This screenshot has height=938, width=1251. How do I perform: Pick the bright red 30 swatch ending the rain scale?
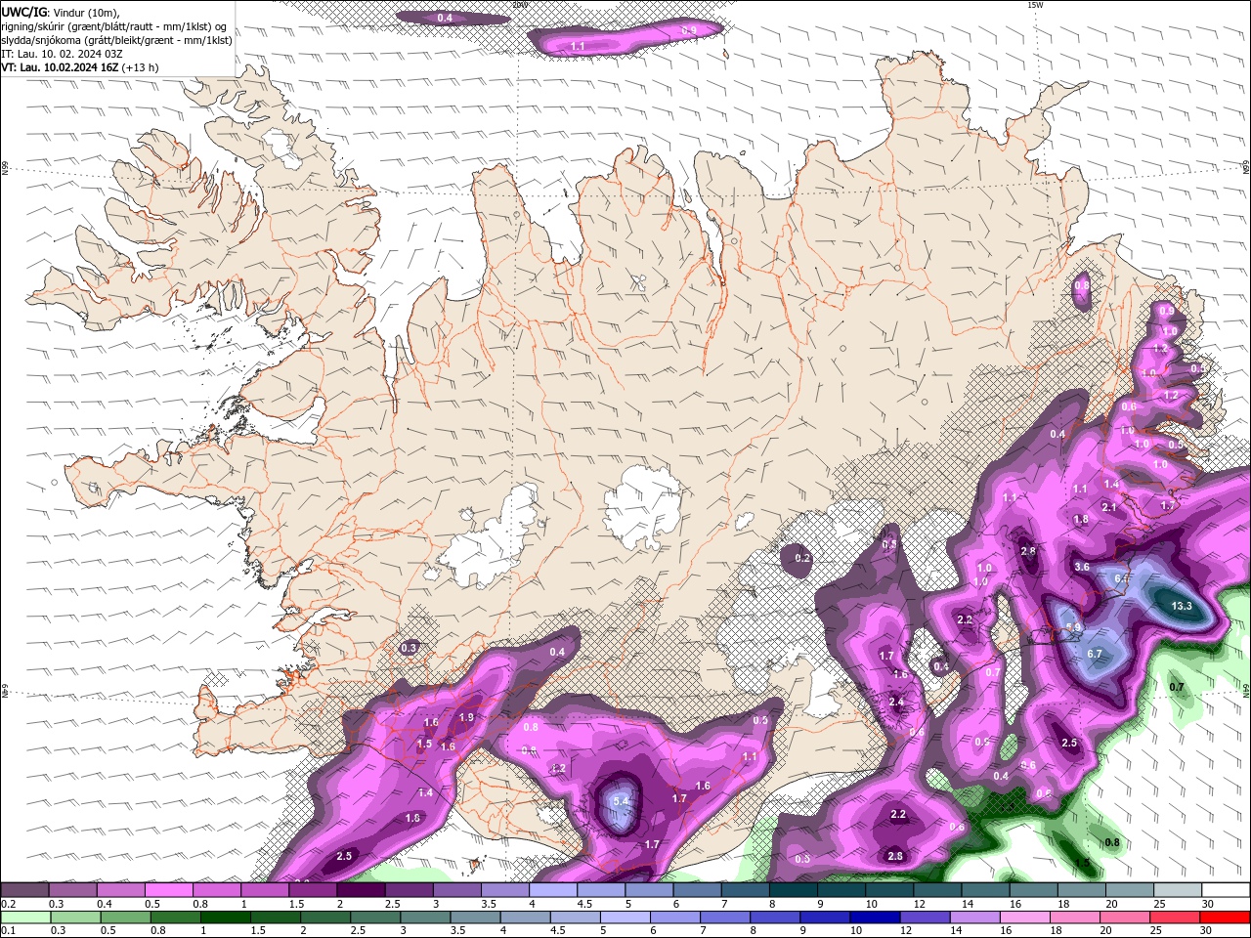click(x=1224, y=917)
